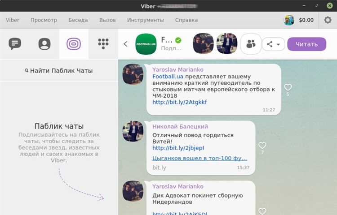Click Николай Балецкий's avatar beside his message
This screenshot has width=337, height=215.
[133, 131]
